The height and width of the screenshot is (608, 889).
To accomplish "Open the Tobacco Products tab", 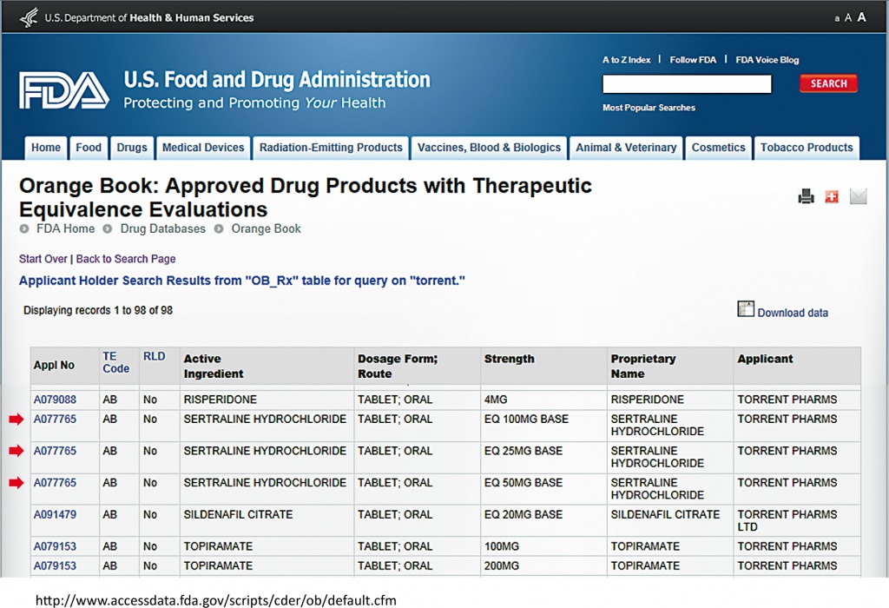I will [807, 148].
